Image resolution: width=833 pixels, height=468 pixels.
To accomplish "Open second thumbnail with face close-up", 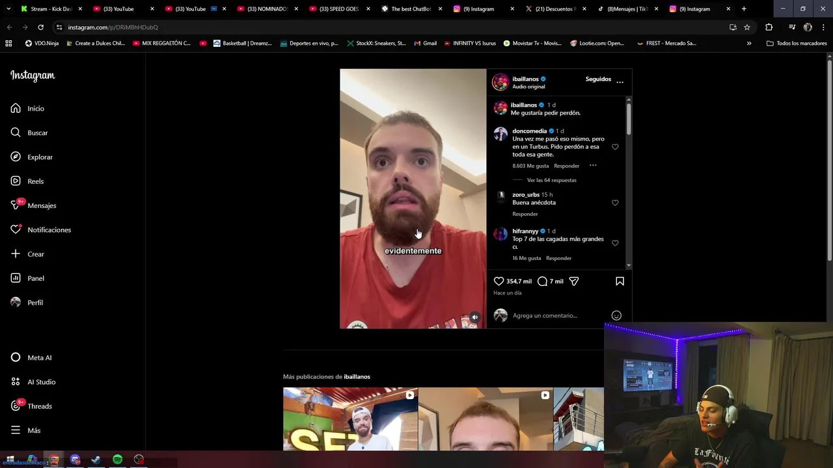I will (x=485, y=419).
